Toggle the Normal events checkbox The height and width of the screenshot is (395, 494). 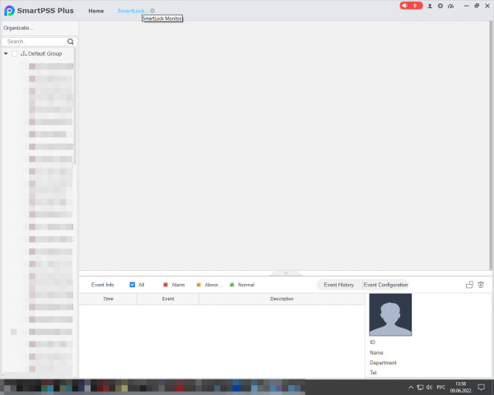232,285
